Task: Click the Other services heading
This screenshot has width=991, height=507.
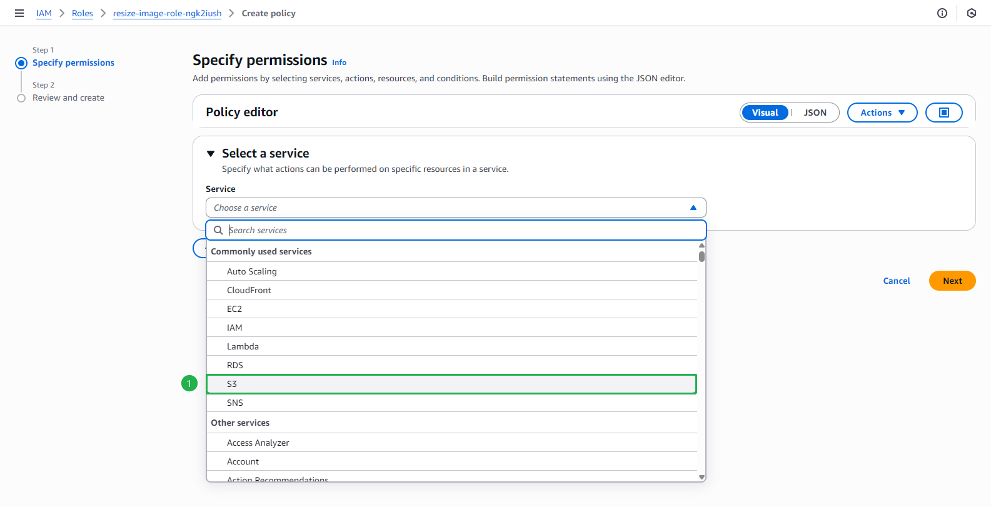Action: [x=240, y=423]
